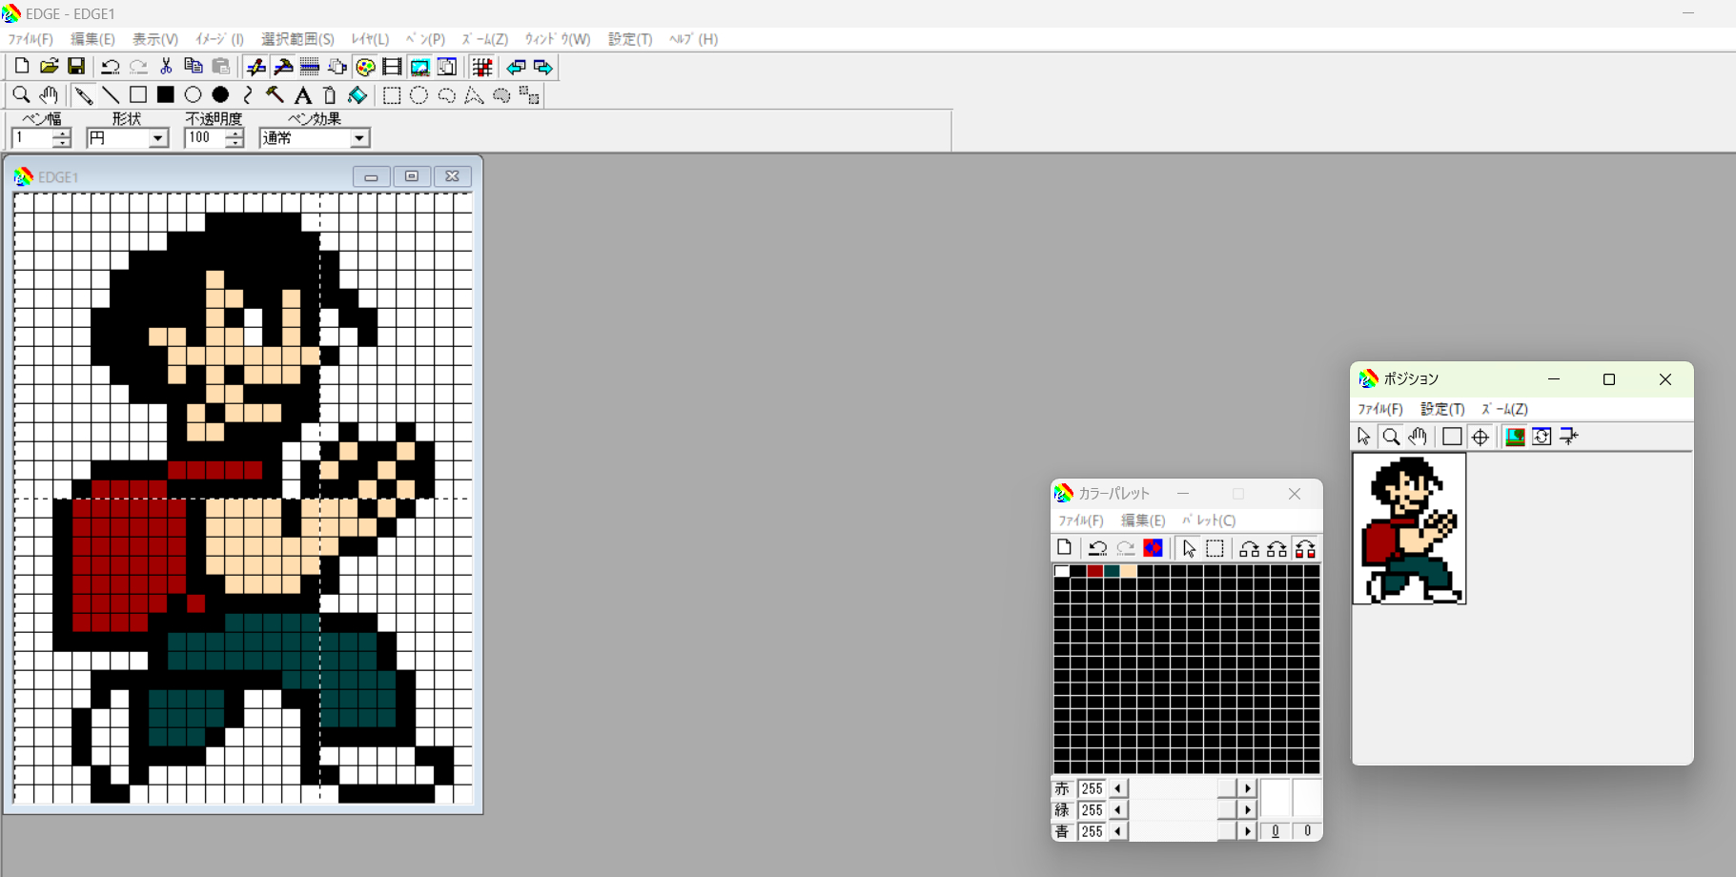Select the freehand pen tool

84,95
